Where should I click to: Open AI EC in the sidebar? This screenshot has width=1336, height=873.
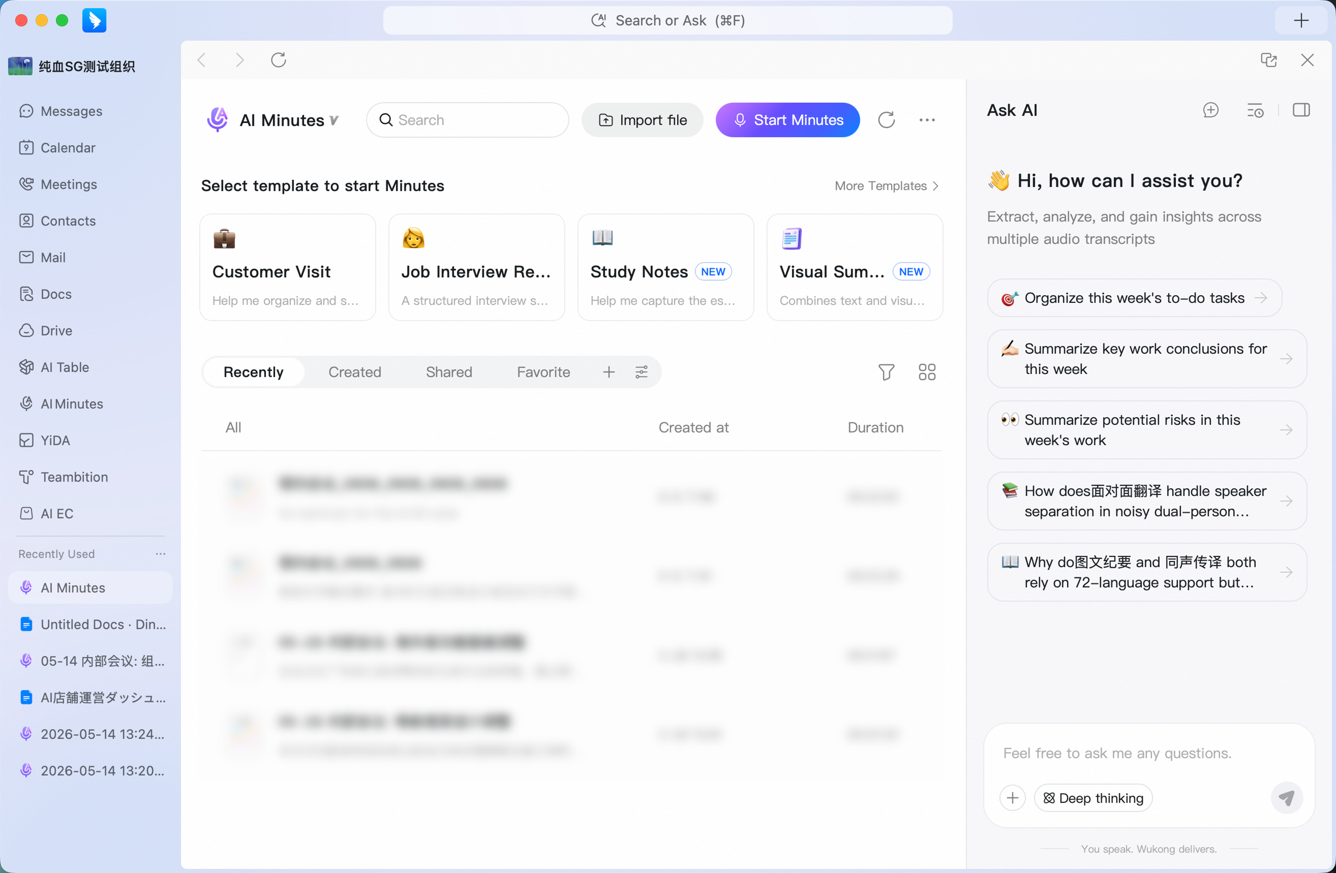[46, 513]
